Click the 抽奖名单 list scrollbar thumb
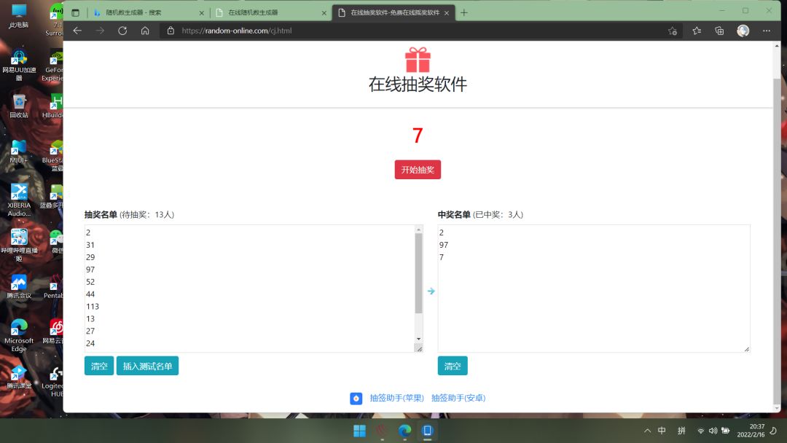This screenshot has width=787, height=443. pyautogui.click(x=418, y=273)
